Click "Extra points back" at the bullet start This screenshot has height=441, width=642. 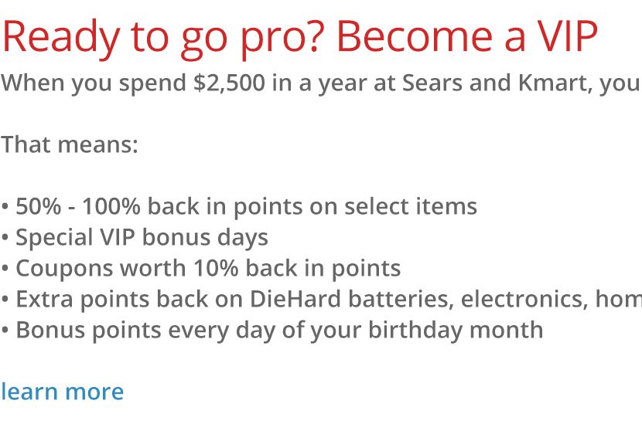[x=108, y=299]
